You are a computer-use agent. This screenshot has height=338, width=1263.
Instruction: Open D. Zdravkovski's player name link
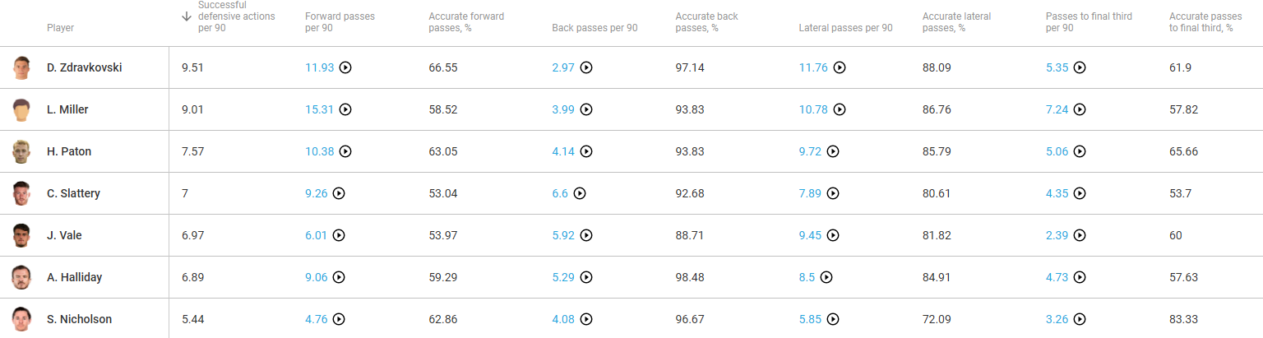click(84, 68)
